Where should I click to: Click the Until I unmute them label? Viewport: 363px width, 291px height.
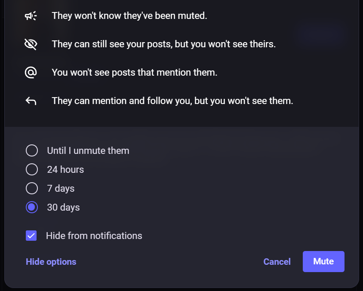click(88, 150)
